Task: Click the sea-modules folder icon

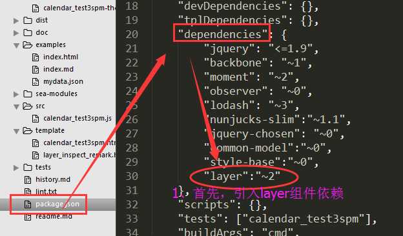Action: [28, 94]
